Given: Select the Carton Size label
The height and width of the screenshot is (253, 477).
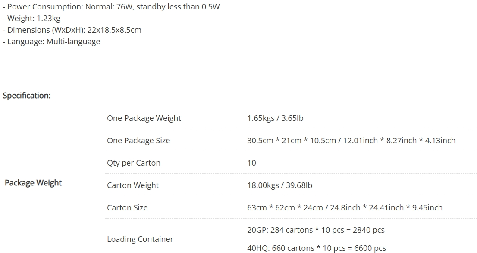Looking at the screenshot, I should [127, 207].
